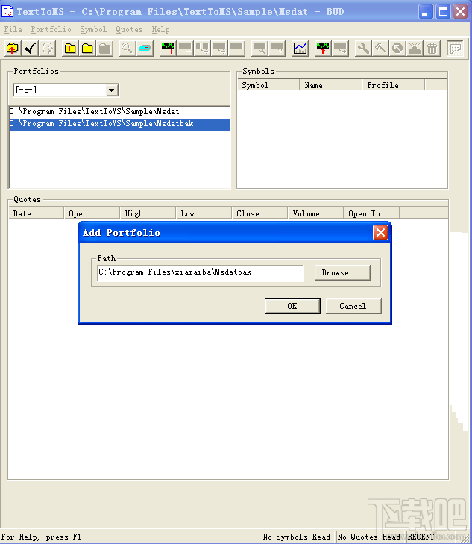The height and width of the screenshot is (544, 472).
Task: Click the 'No Symbols Read' status bar entry
Action: (297, 537)
